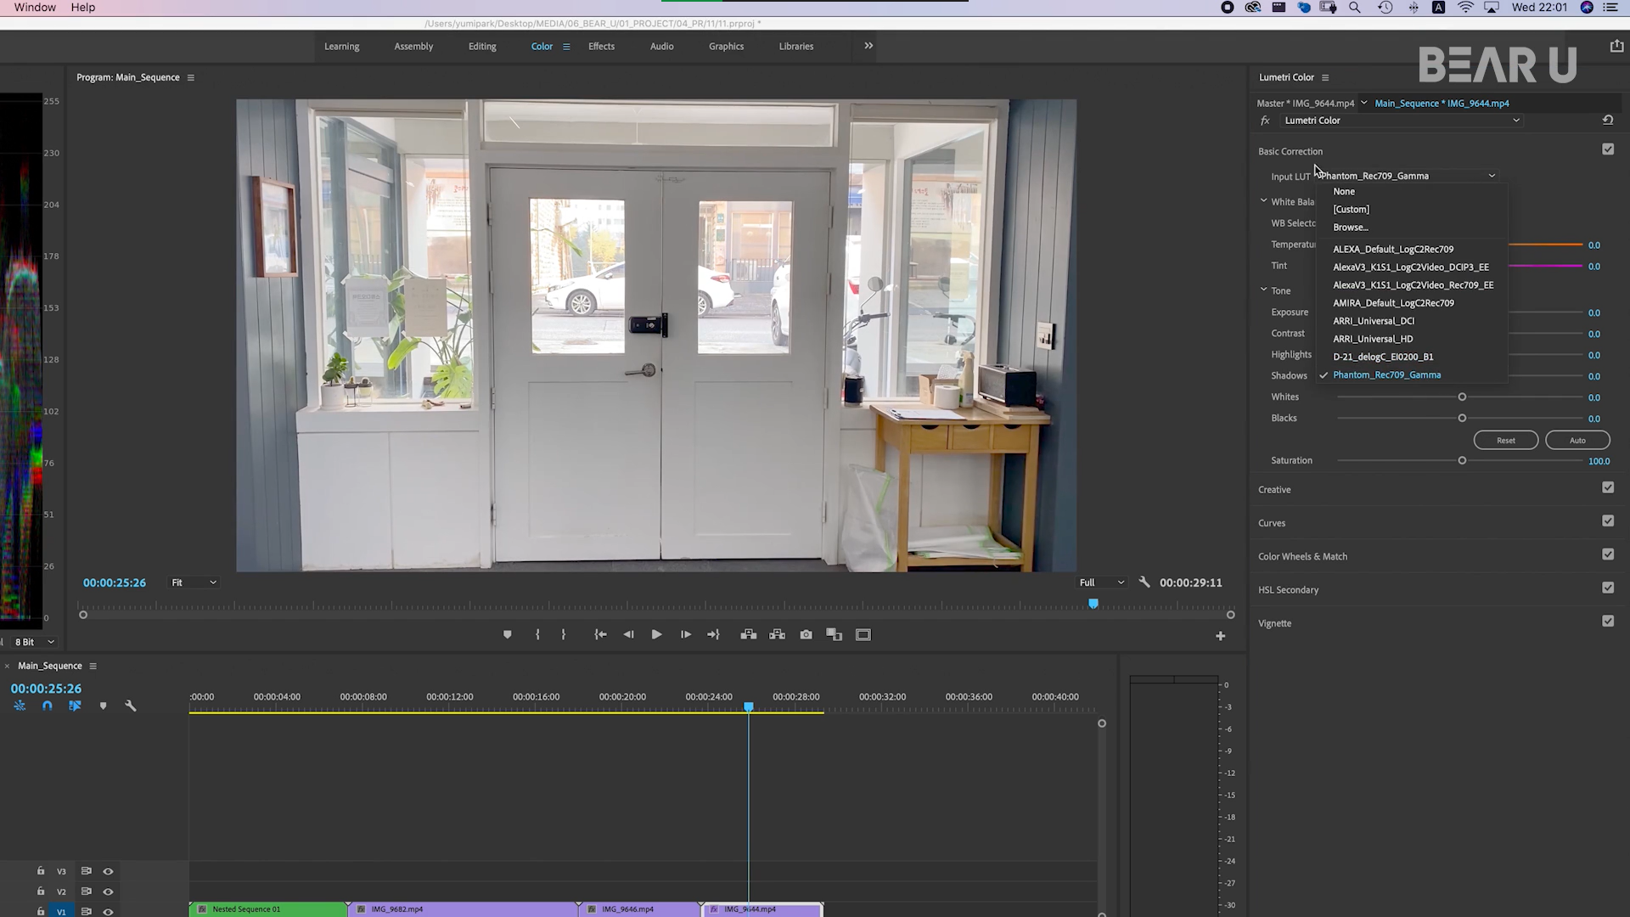Viewport: 1630px width, 917px height.
Task: Reset the Lumetri Color effect
Action: (x=1608, y=121)
